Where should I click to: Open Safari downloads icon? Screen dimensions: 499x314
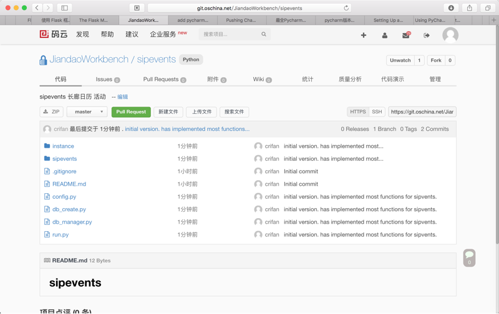(x=451, y=8)
